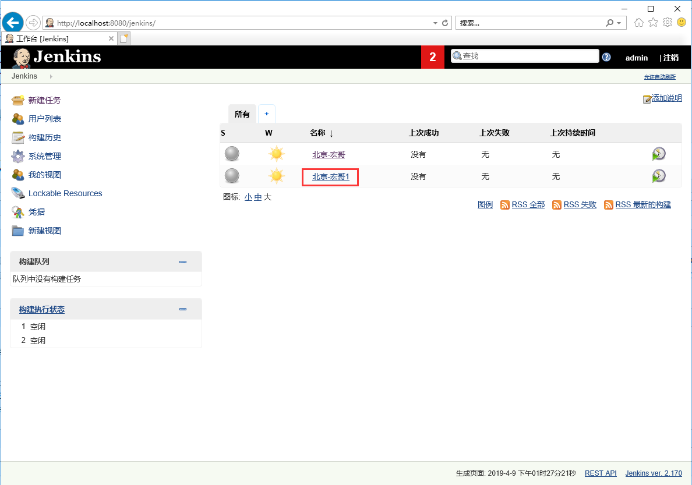Viewport: 692px width, 485px height.
Task: Sort by the 上次成功 column header
Action: pyautogui.click(x=423, y=133)
